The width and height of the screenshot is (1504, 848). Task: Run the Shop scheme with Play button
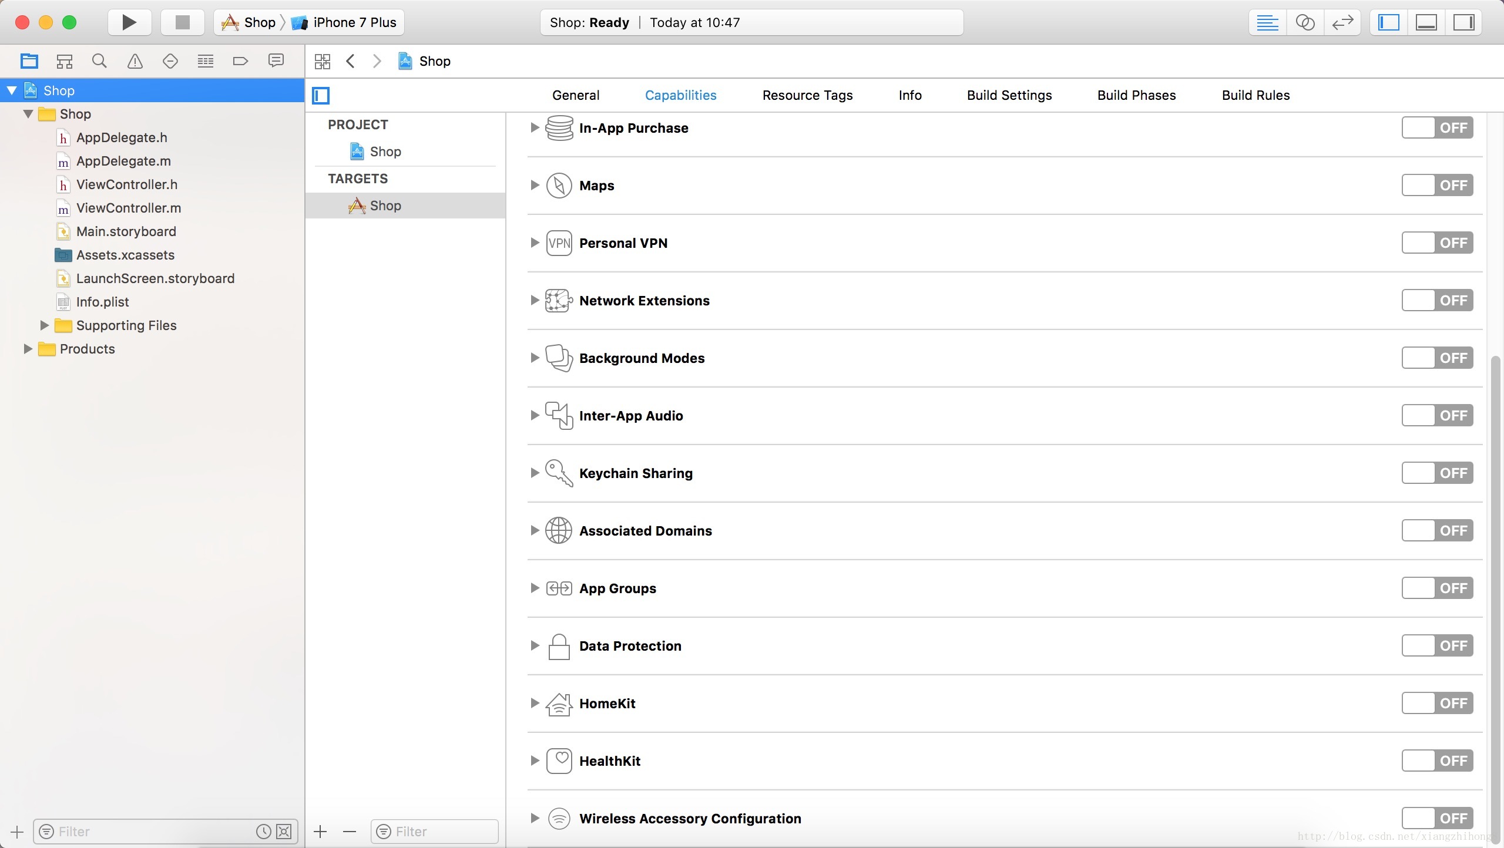(129, 22)
